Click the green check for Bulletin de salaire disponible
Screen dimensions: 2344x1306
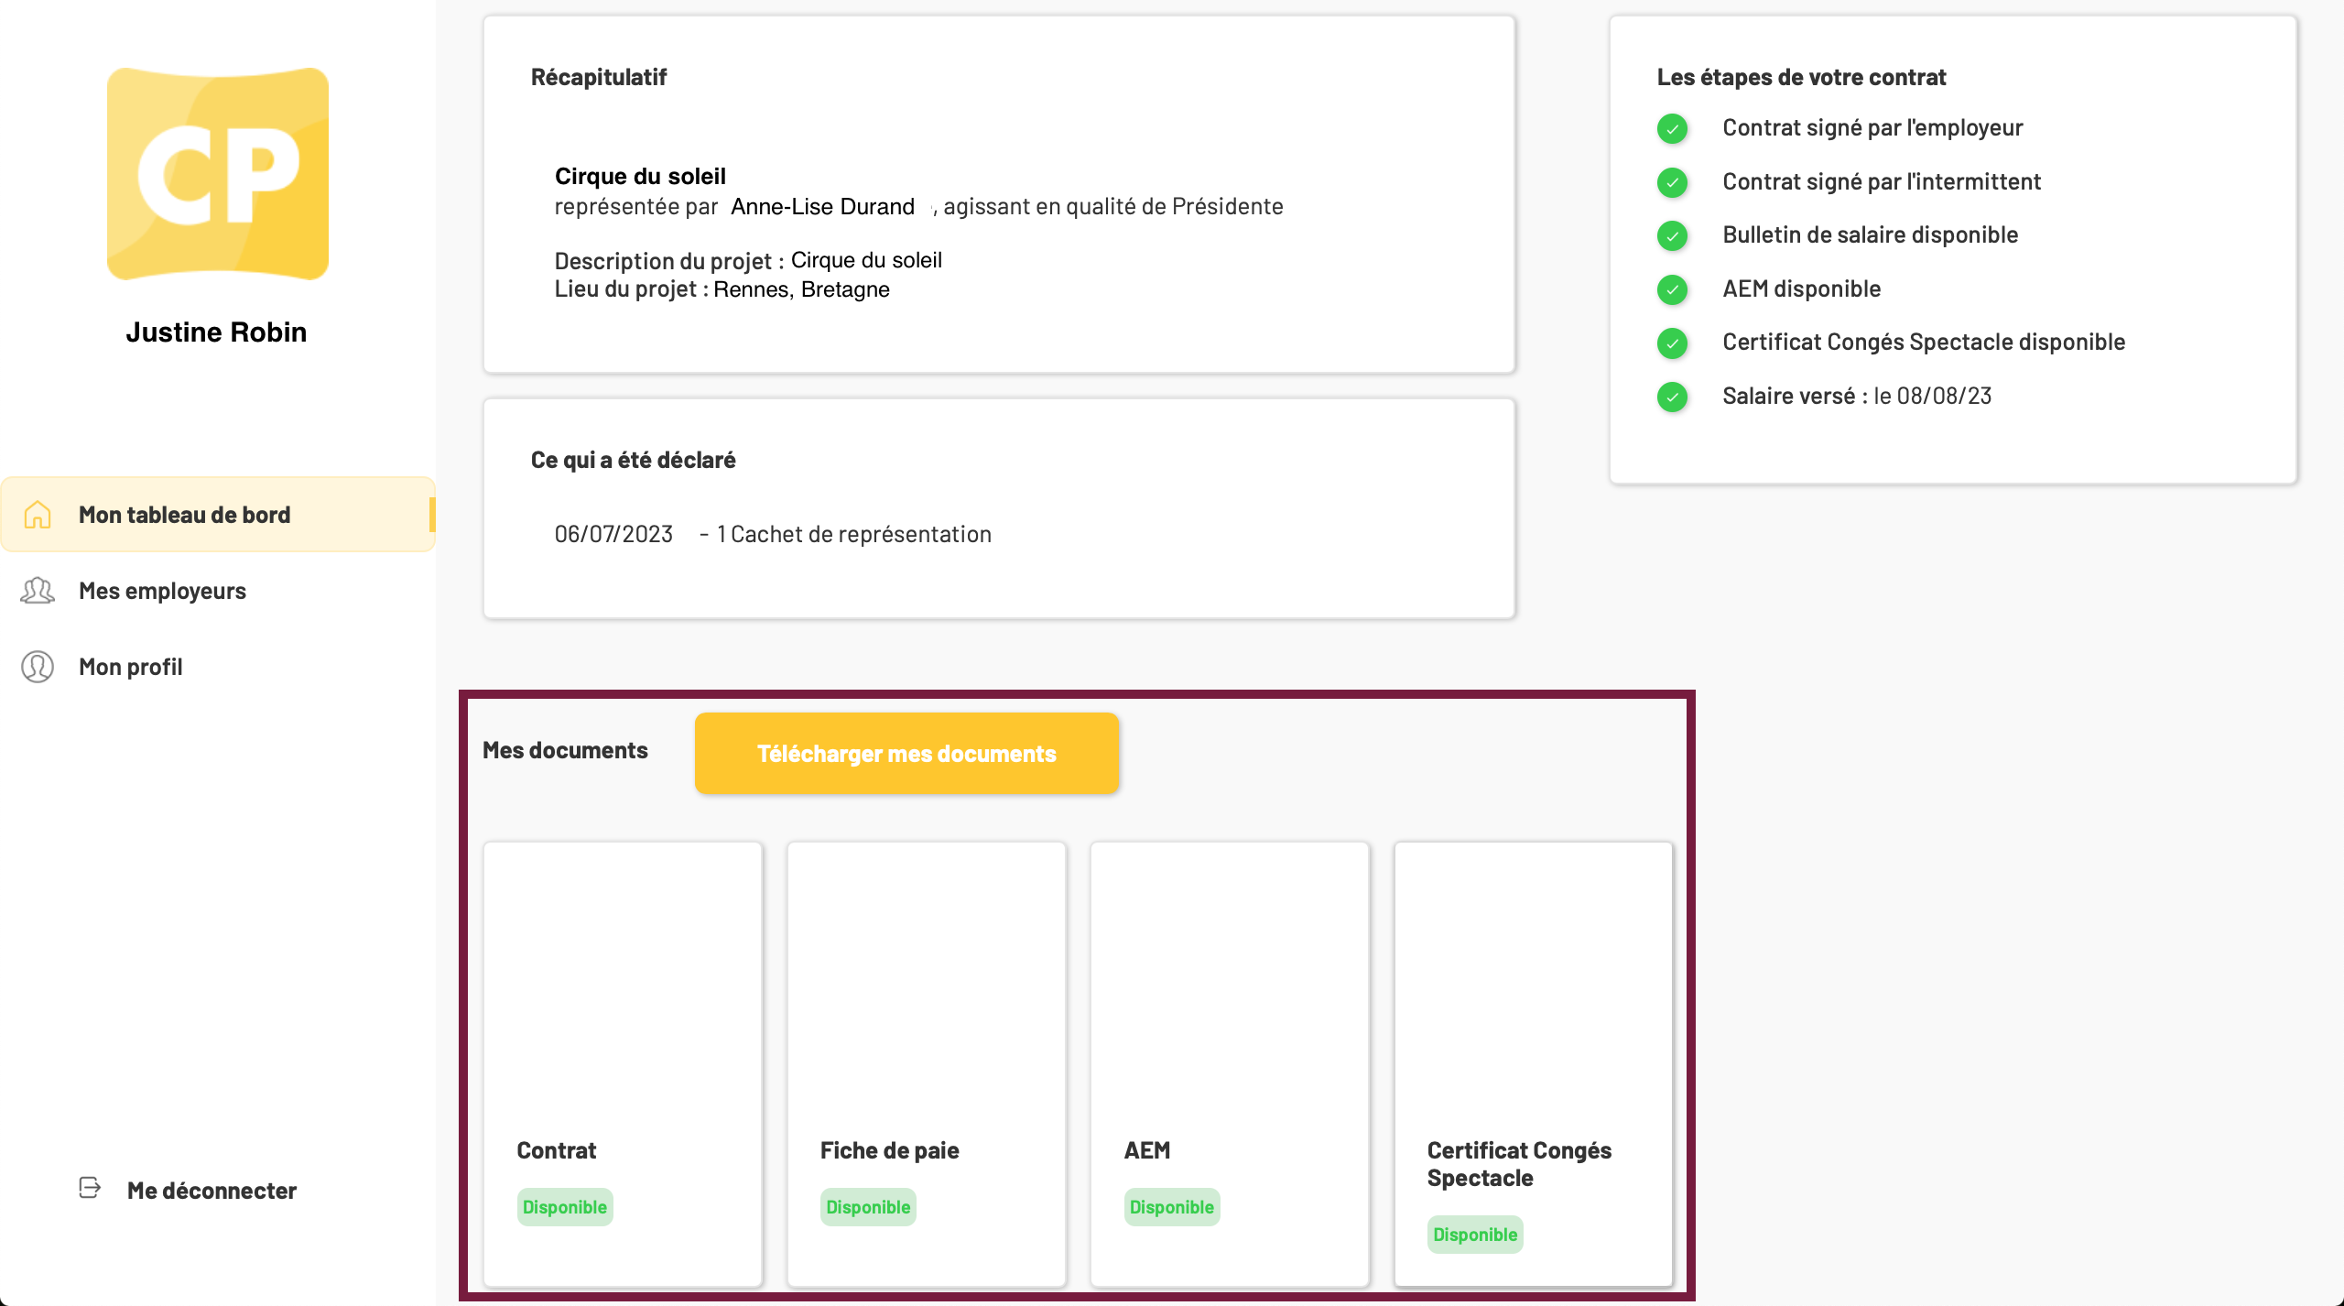point(1672,235)
